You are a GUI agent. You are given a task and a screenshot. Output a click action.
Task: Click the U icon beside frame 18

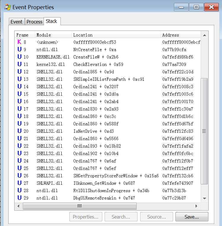[20, 116]
